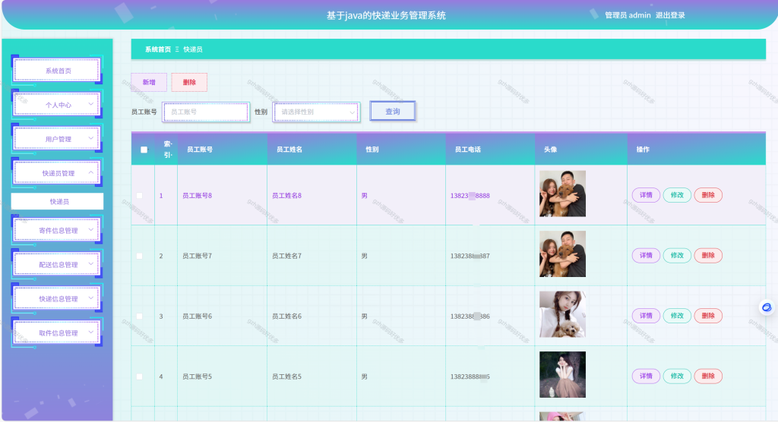Focus the 员工账号 input field
778x422 pixels.
(x=206, y=112)
